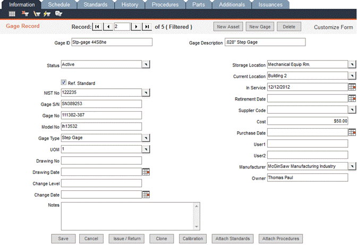The width and height of the screenshot is (357, 245).
Task: Jump to the last record
Action: click(x=147, y=27)
